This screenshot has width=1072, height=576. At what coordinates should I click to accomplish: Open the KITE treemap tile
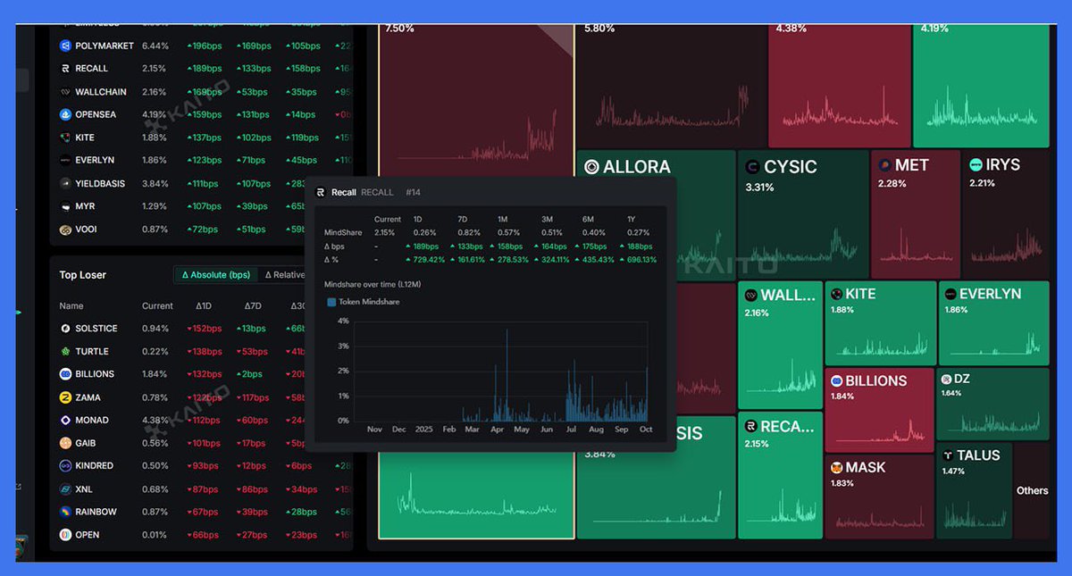pos(879,322)
